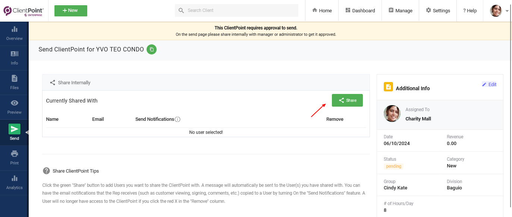Open the Overview sidebar section
Screen dimensions: 512x217
coord(14,34)
